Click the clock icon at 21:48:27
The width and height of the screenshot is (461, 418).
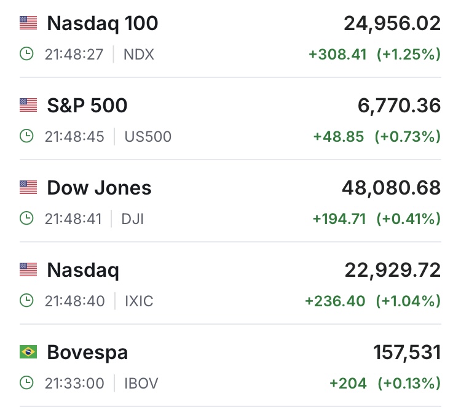click(x=26, y=54)
